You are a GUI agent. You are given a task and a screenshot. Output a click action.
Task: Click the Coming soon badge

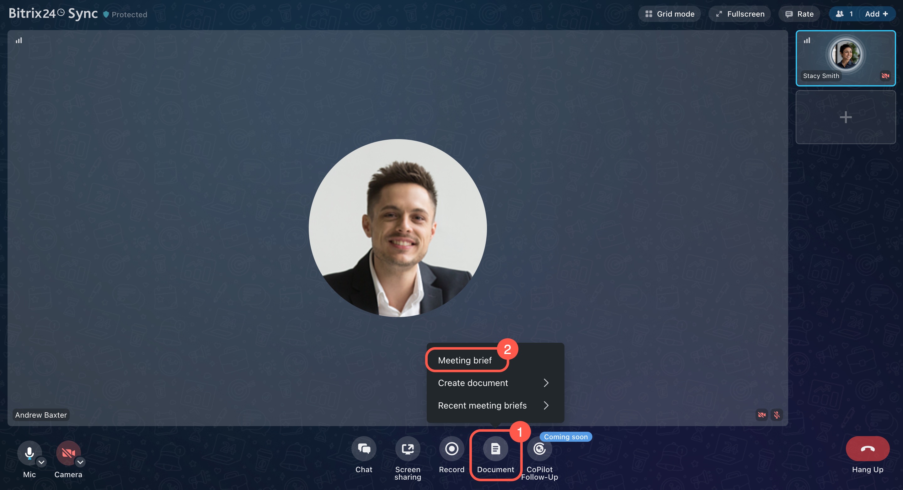click(566, 436)
